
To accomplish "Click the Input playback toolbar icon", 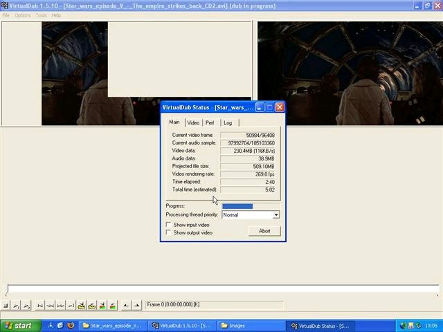I will pyautogui.click(x=16, y=306).
